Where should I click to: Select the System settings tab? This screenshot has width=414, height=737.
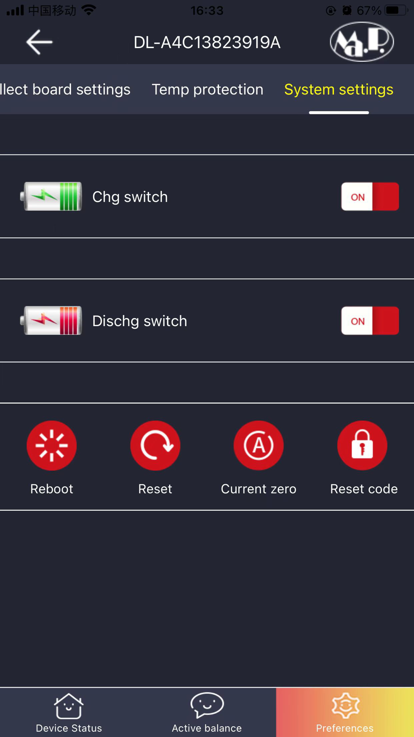pos(339,90)
